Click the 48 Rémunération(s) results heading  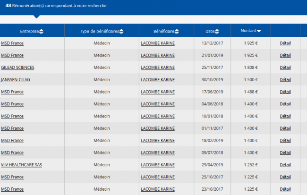tap(56, 6)
